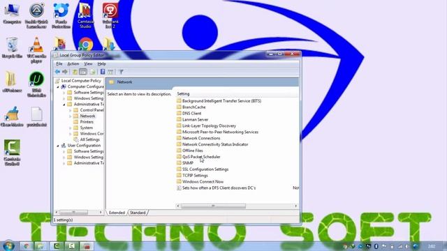Select the broom cleaner desktop icon
Viewport: 447px width, 251px height.
pos(12,116)
